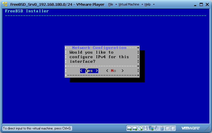Click the gray device icon next to USB

(x=167, y=128)
